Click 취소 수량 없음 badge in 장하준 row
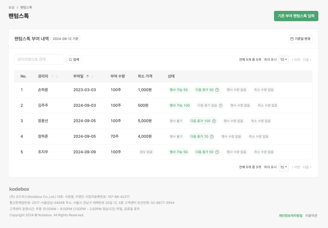This screenshot has width=328, height=228. pyautogui.click(x=258, y=136)
